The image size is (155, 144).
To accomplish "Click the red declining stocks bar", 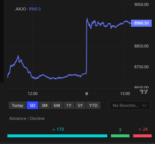I will click(x=142, y=136).
